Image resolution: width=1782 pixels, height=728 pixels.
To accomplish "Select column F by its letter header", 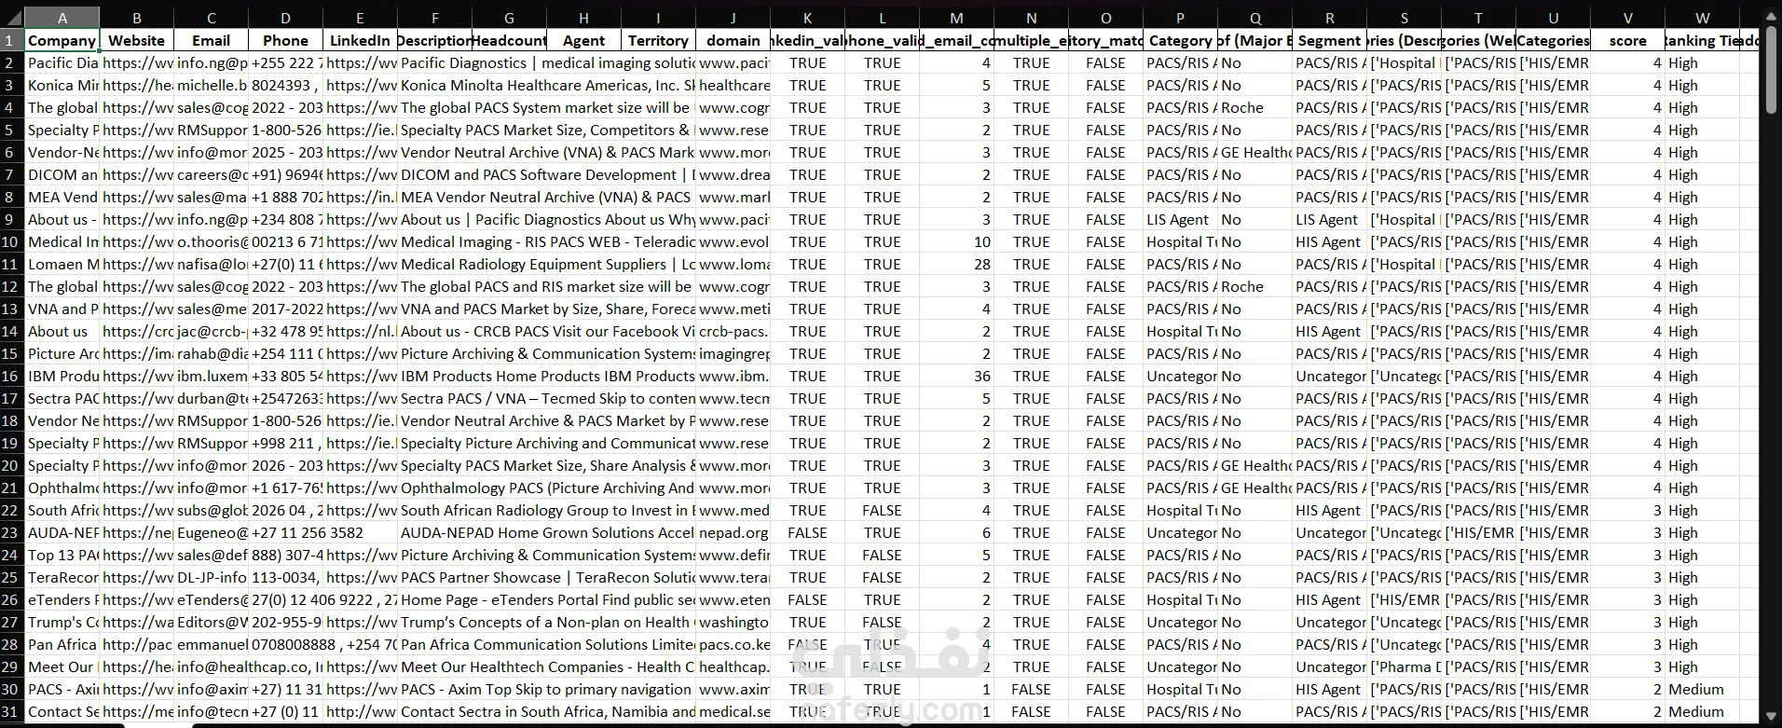I will 434,18.
